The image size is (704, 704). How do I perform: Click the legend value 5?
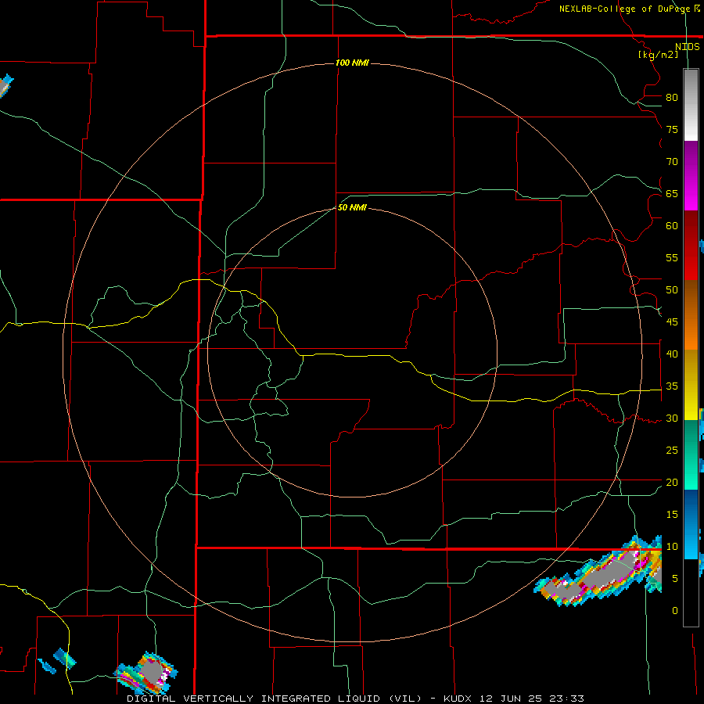point(675,579)
